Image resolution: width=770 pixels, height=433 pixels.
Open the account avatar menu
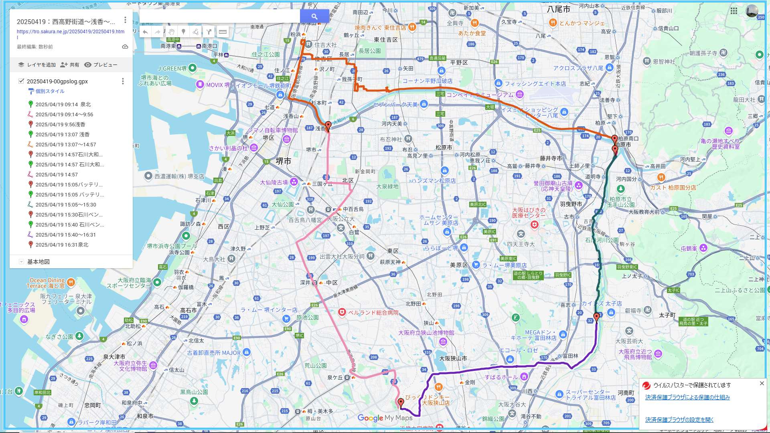tap(752, 11)
